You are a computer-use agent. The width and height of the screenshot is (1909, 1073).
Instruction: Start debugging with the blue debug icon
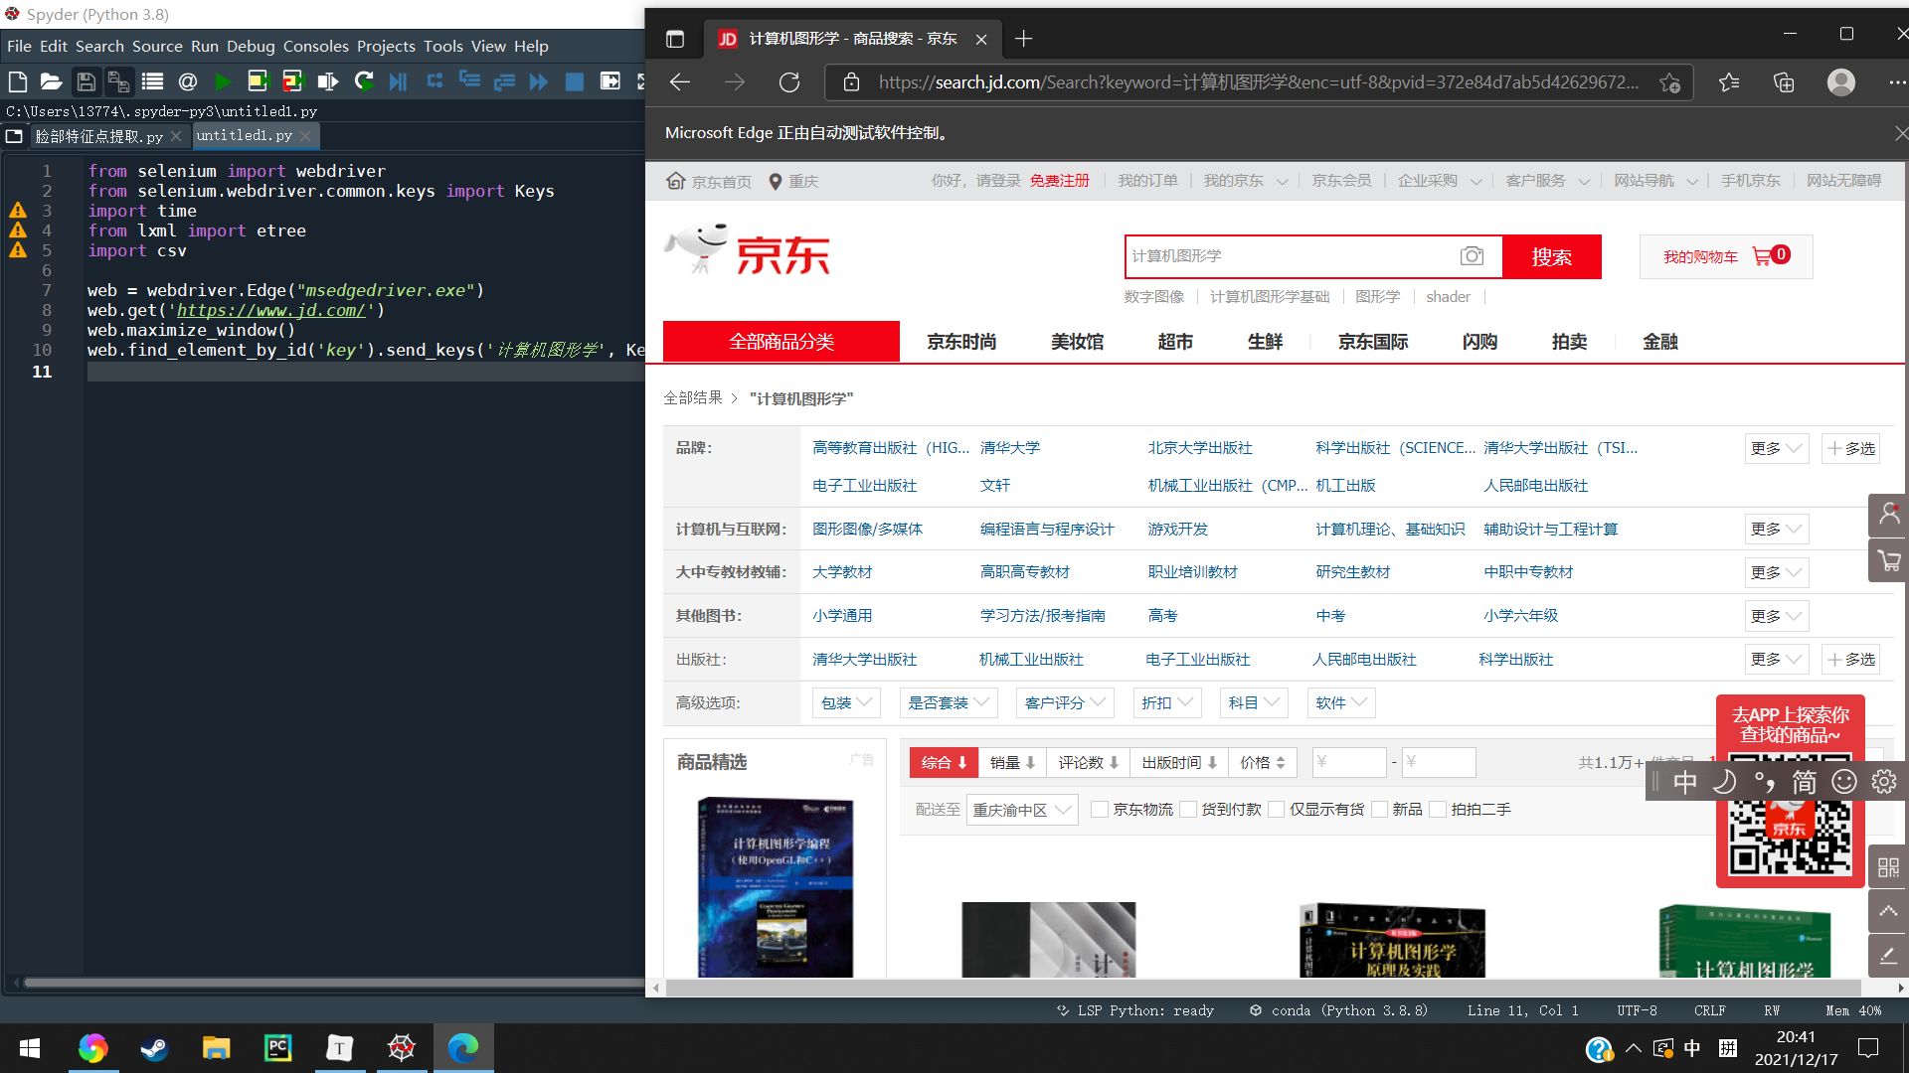pyautogui.click(x=399, y=81)
